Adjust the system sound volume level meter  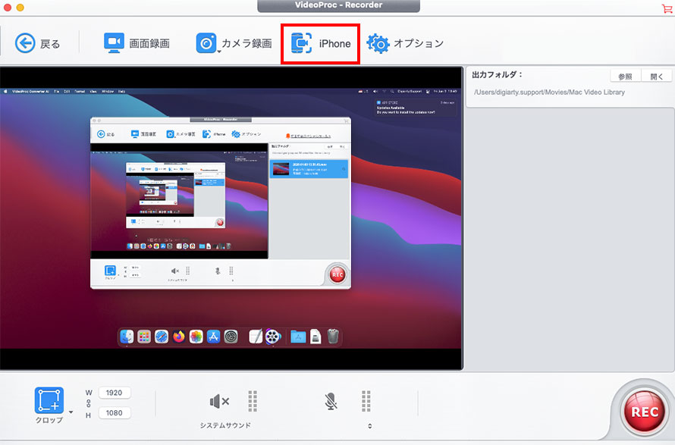253,401
